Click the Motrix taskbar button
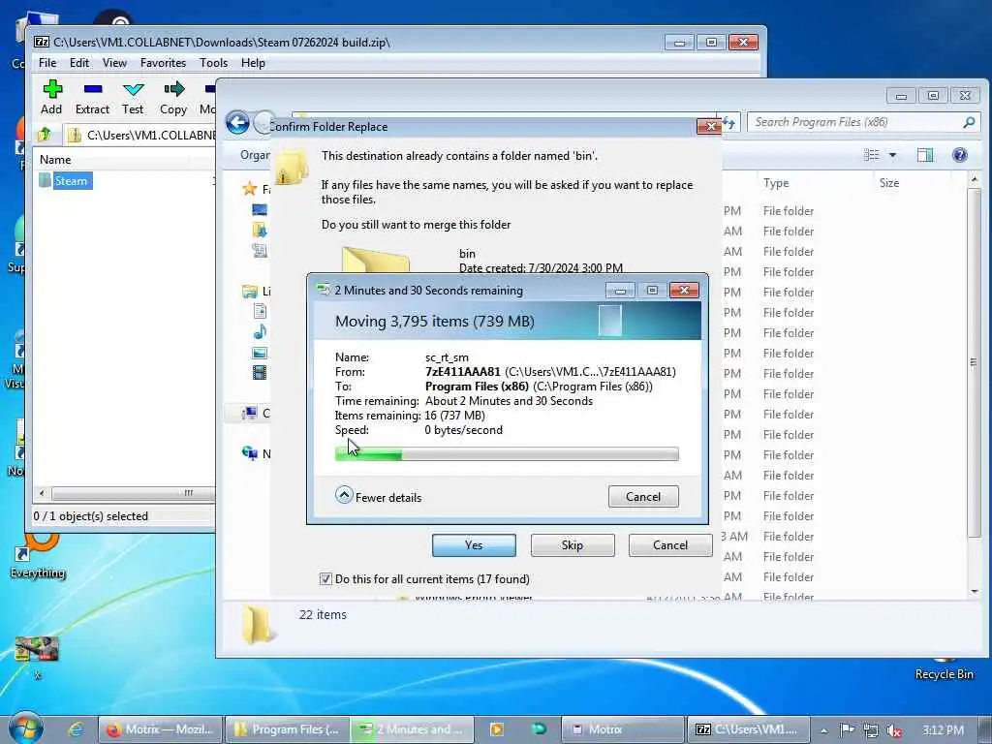Image resolution: width=992 pixels, height=744 pixels. click(x=623, y=729)
